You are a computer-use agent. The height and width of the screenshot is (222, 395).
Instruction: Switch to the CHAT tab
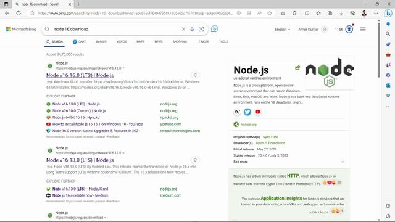(x=80, y=41)
